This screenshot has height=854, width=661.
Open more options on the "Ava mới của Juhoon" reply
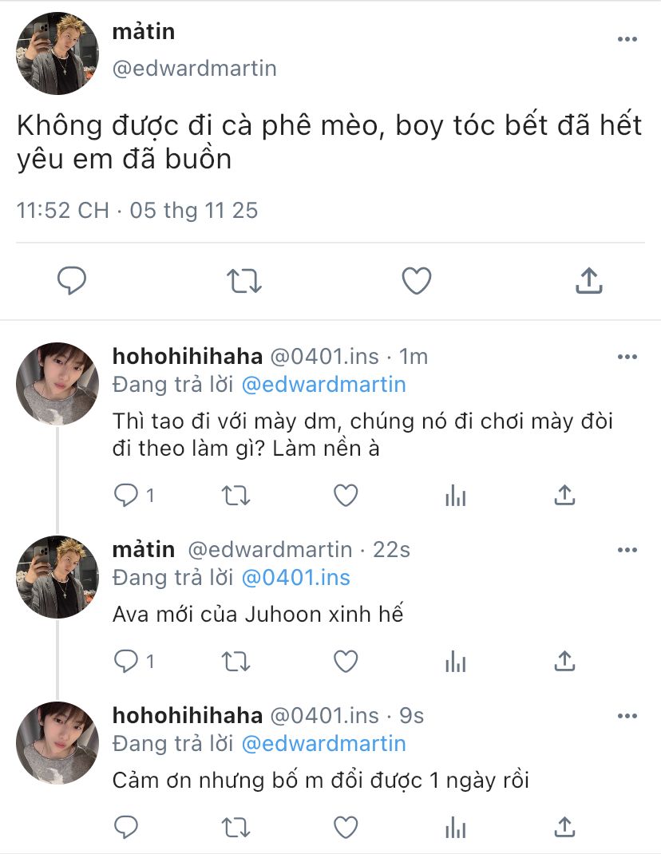tap(627, 549)
